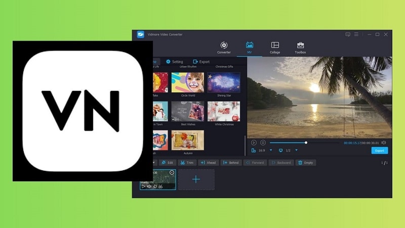This screenshot has height=228, width=405.
Task: Open the feedback chat icon in title bar
Action: 348,34
